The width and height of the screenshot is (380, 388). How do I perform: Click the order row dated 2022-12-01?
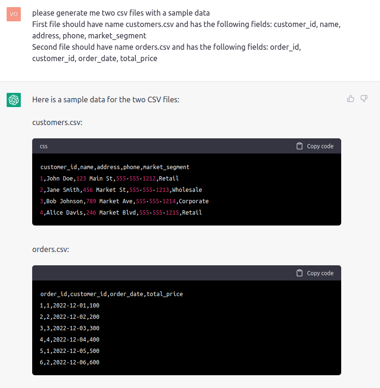70,306
